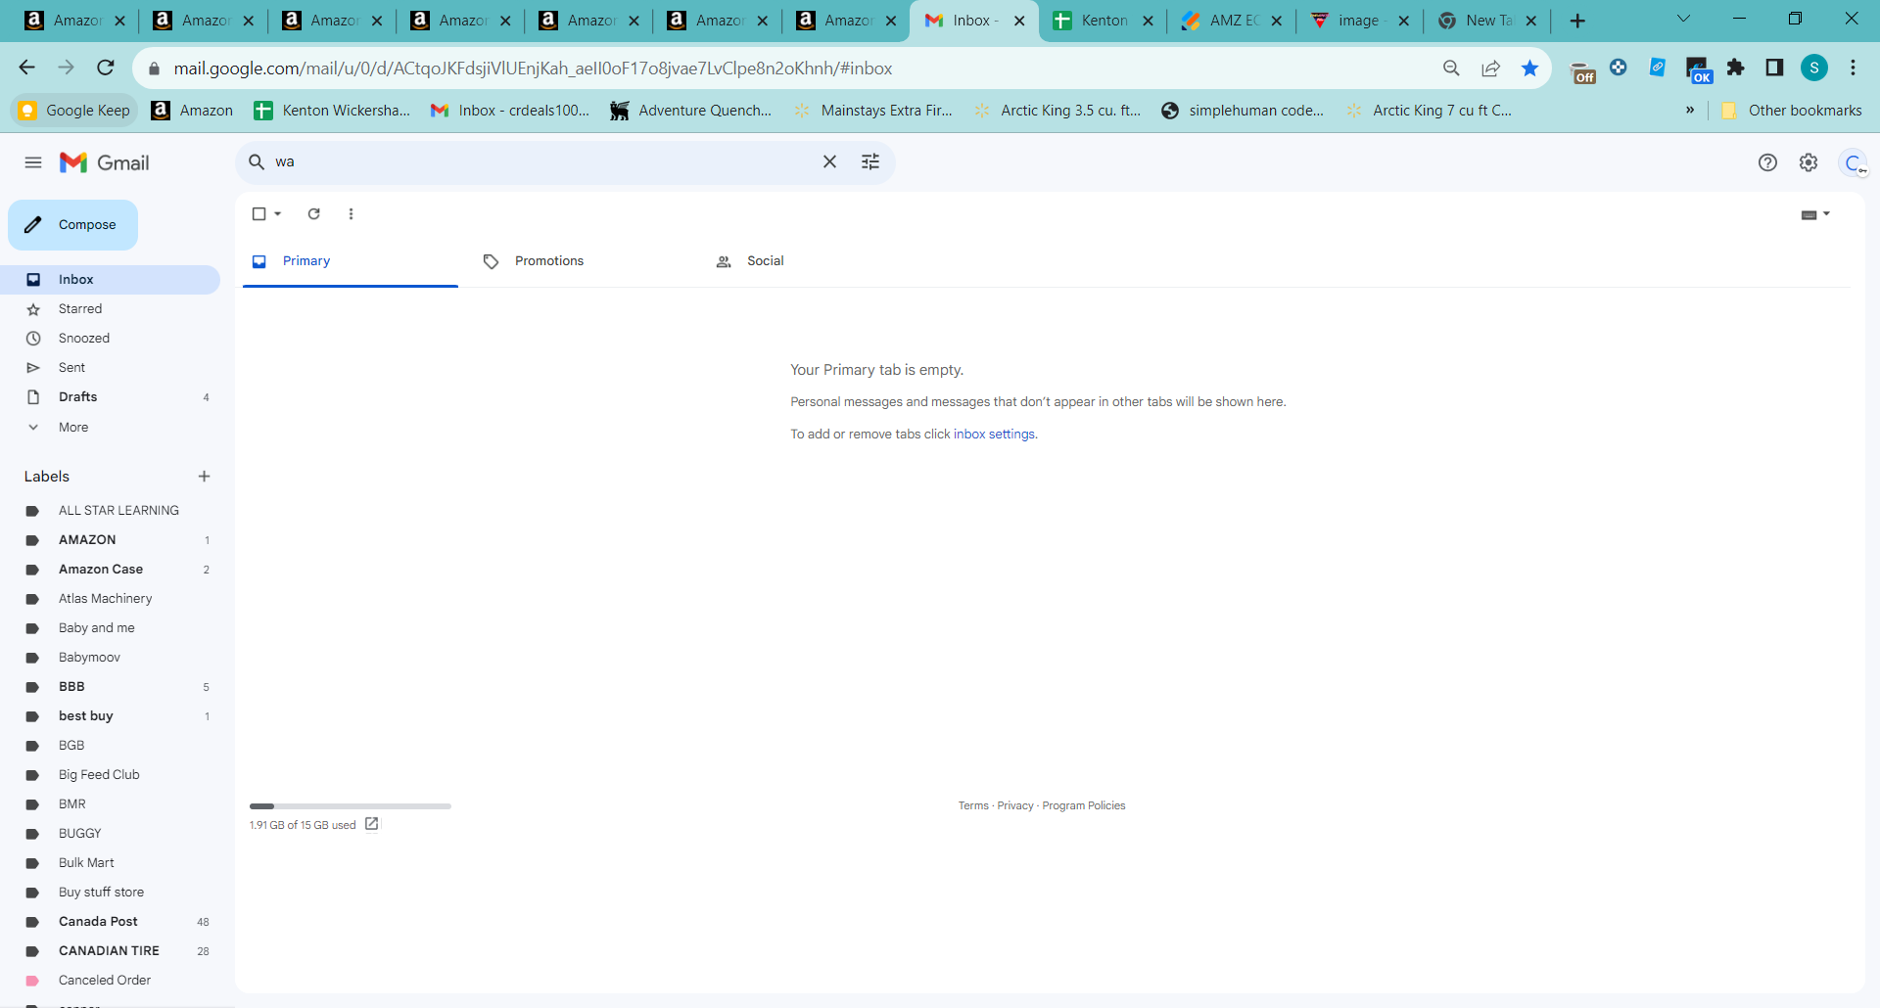Open the input tools keyboard dropdown
1880x1008 pixels.
pos(1815,214)
